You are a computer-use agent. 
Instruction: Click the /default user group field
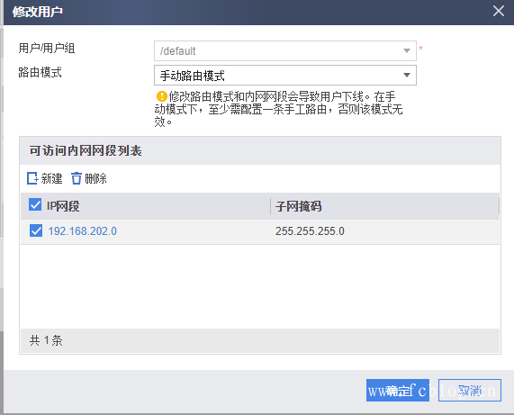285,50
